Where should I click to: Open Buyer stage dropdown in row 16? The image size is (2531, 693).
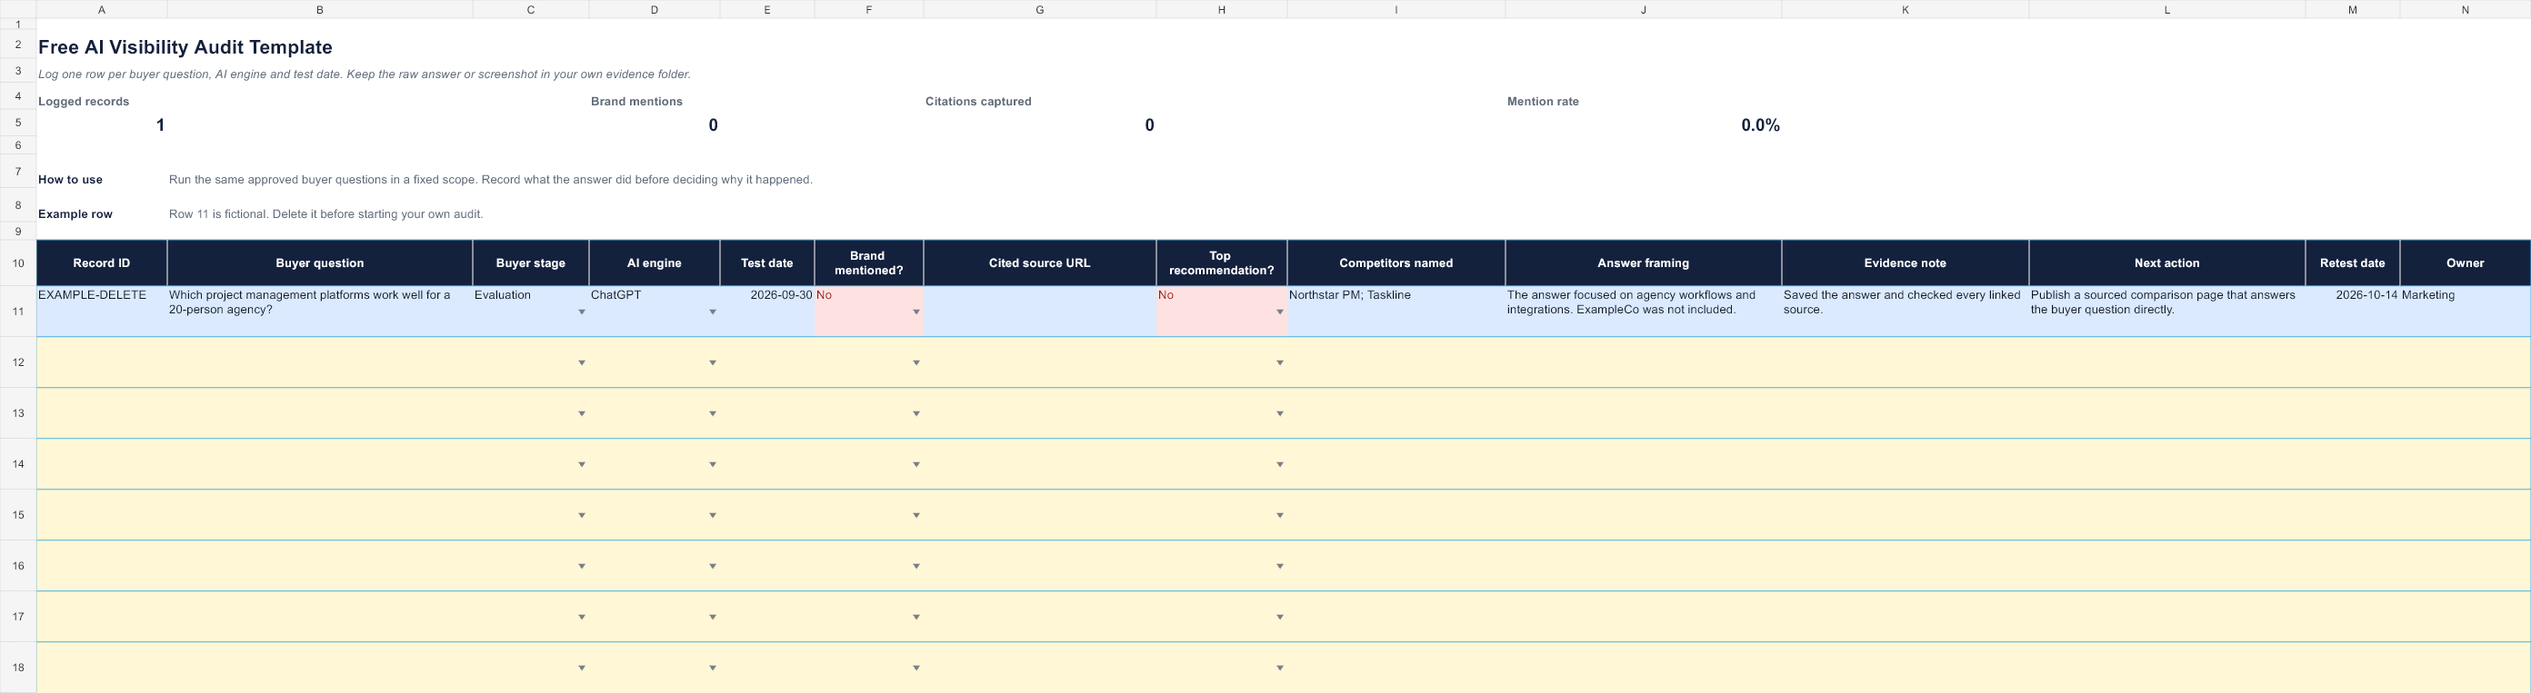(x=582, y=567)
